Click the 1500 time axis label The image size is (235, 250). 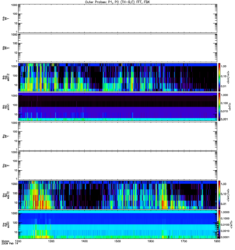point(118,241)
